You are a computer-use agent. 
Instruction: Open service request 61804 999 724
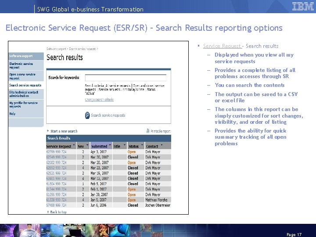(56, 184)
